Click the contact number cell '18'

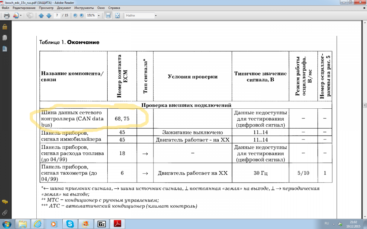pos(122,153)
